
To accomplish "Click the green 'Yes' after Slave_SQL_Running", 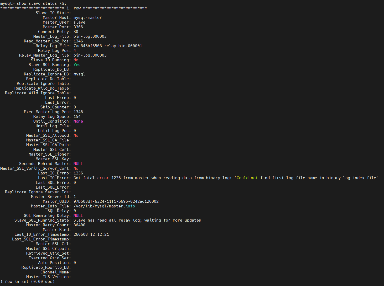I will (77, 65).
